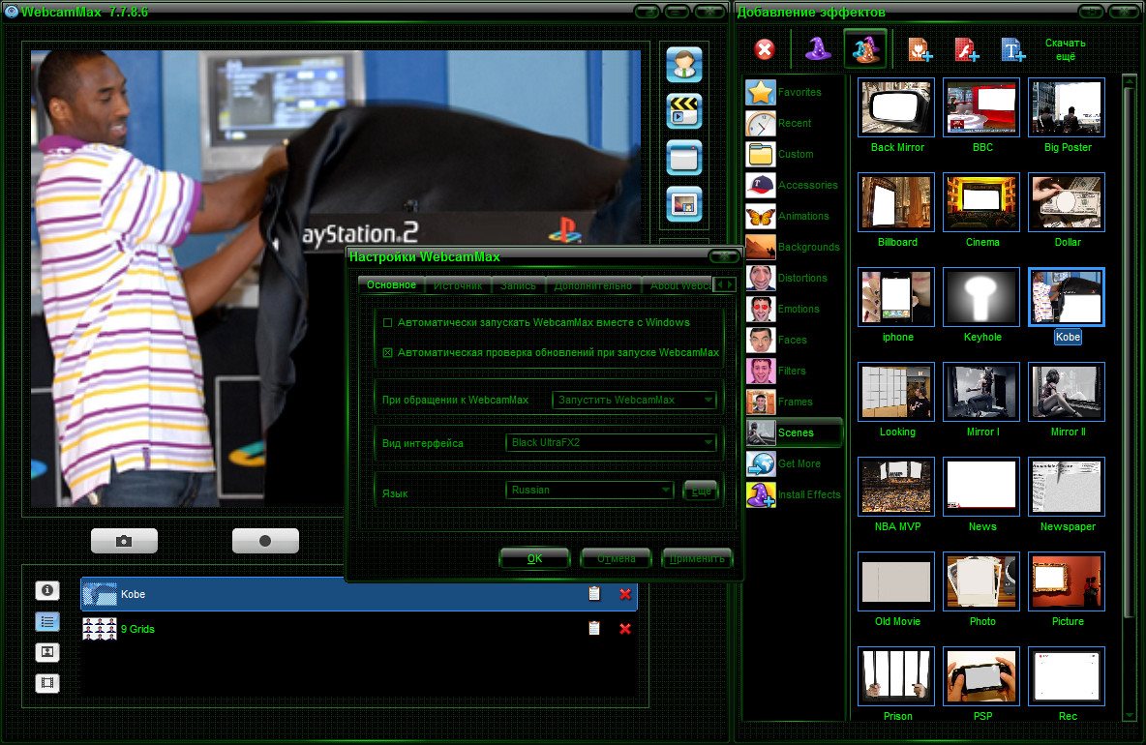Viewport: 1146px width, 745px height.
Task: Toggle automatic update check at startup
Action: click(388, 352)
